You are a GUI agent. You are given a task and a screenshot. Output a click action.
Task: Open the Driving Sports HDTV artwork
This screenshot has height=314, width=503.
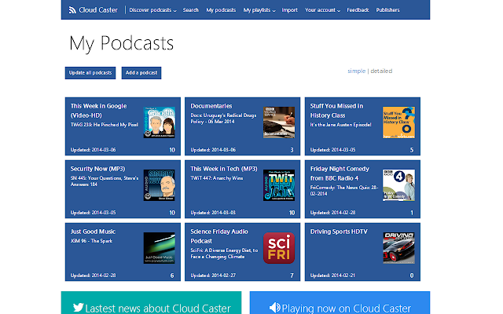pyautogui.click(x=398, y=247)
